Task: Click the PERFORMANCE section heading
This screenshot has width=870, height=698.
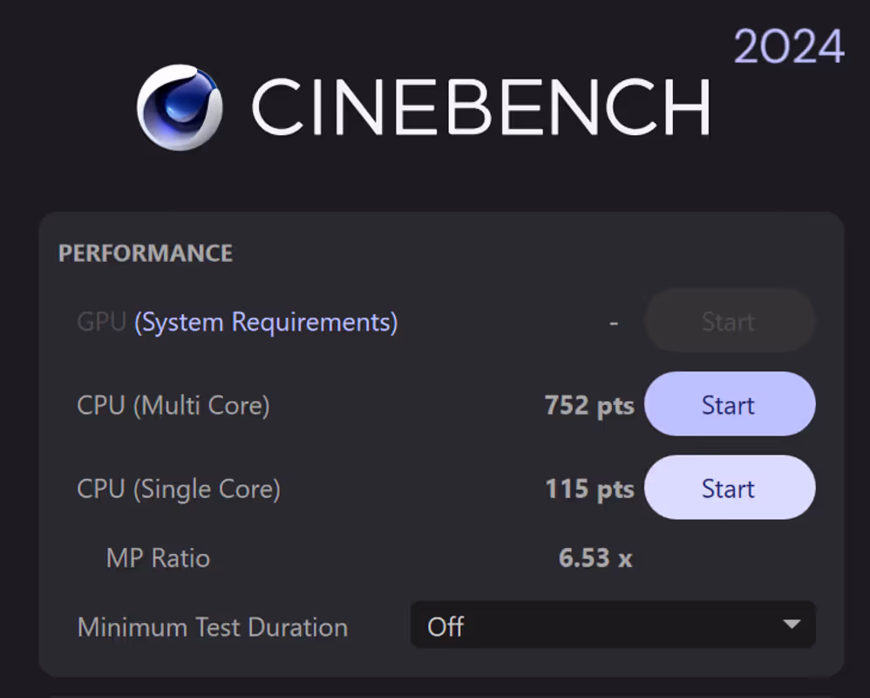Action: [x=146, y=254]
